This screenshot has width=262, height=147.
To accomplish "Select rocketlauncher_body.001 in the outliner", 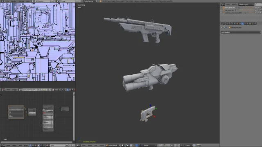I will tap(233, 13).
